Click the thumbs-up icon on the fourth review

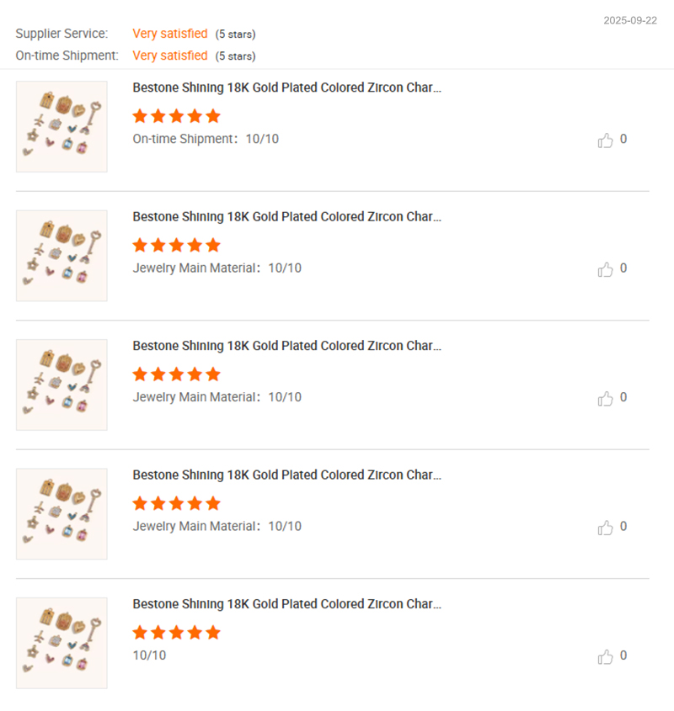click(605, 527)
